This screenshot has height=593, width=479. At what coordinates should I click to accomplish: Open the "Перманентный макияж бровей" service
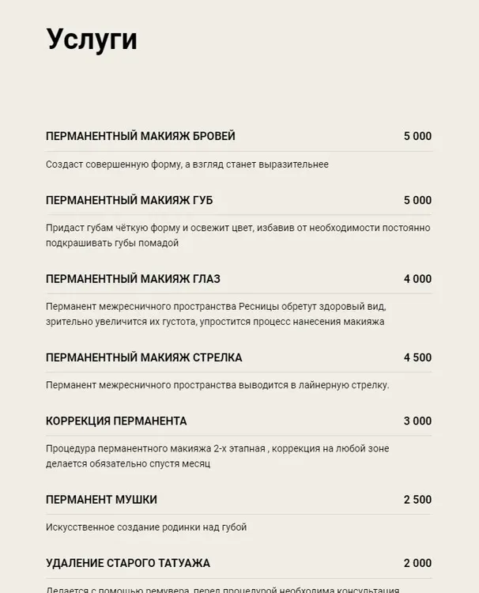tap(141, 136)
